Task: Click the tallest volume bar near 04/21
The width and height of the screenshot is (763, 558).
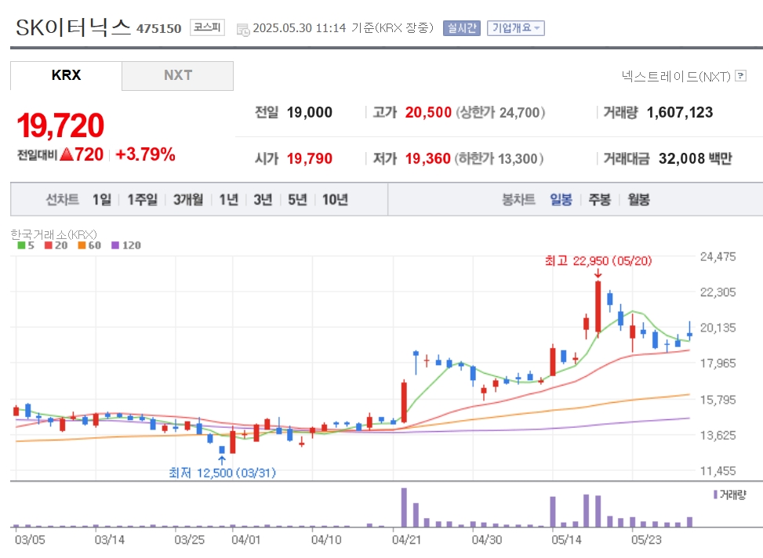Action: [x=405, y=507]
